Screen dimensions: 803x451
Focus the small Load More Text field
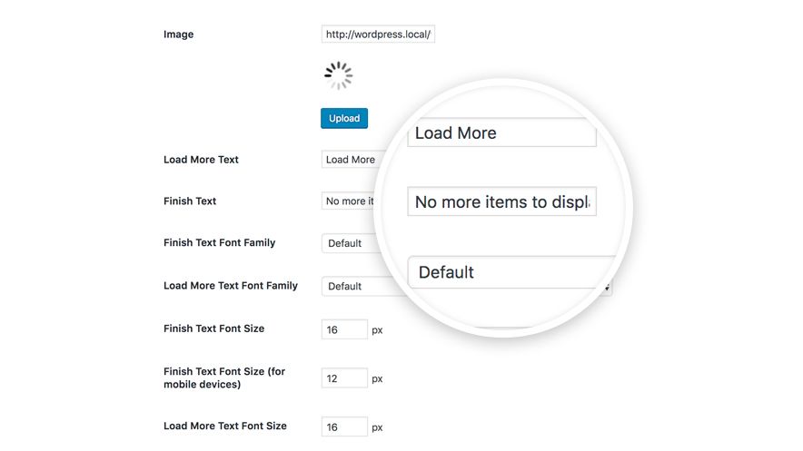point(350,160)
